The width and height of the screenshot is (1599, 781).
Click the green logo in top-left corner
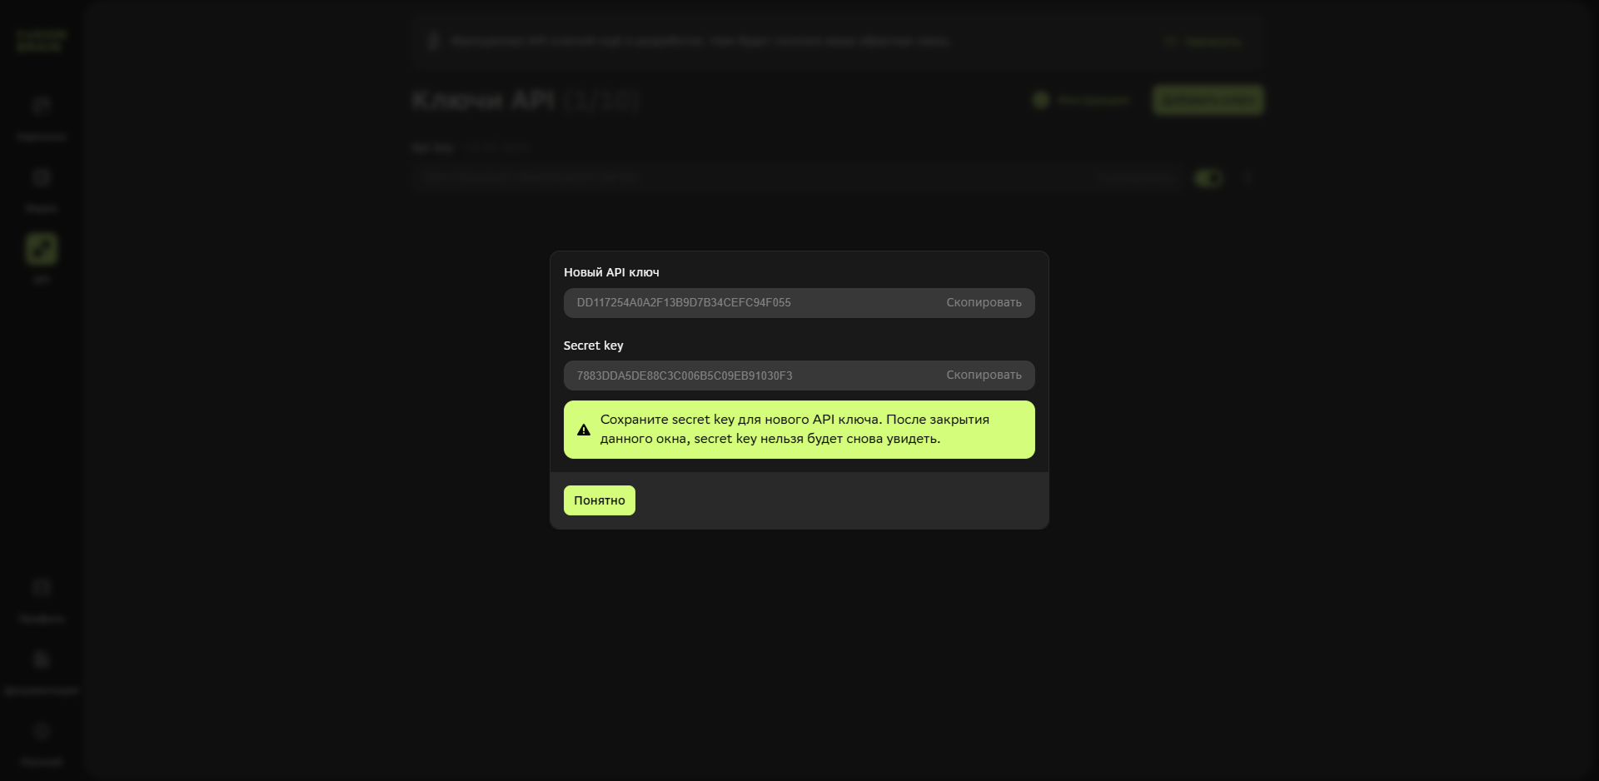41,40
